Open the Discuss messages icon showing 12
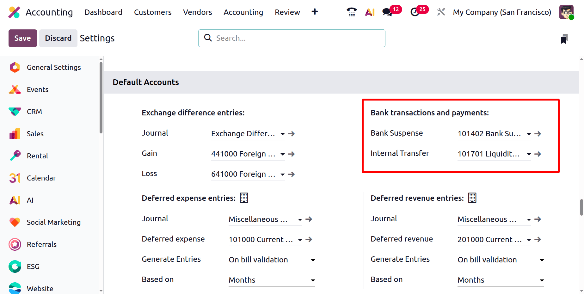 387,12
